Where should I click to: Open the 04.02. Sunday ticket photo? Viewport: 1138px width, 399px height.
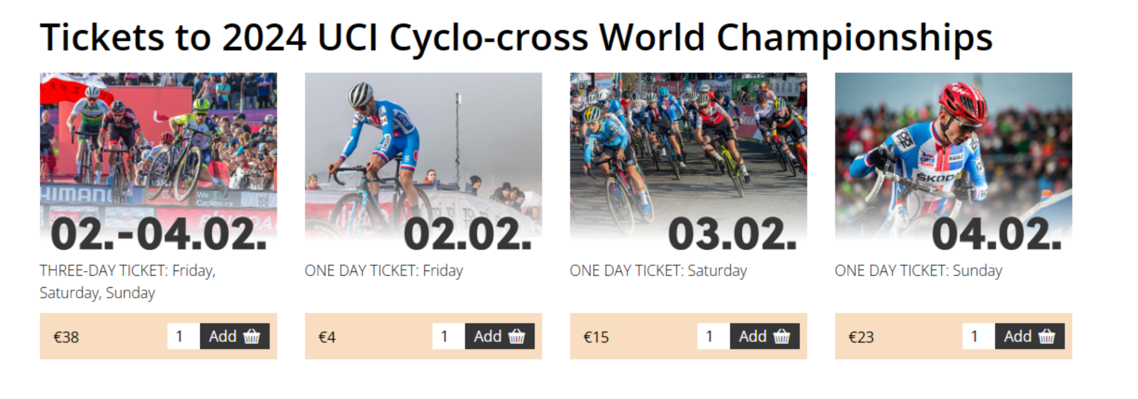pyautogui.click(x=953, y=160)
